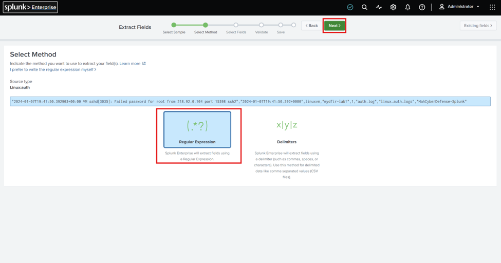The image size is (501, 263).
Task: Open the Learn more link
Action: (x=129, y=64)
